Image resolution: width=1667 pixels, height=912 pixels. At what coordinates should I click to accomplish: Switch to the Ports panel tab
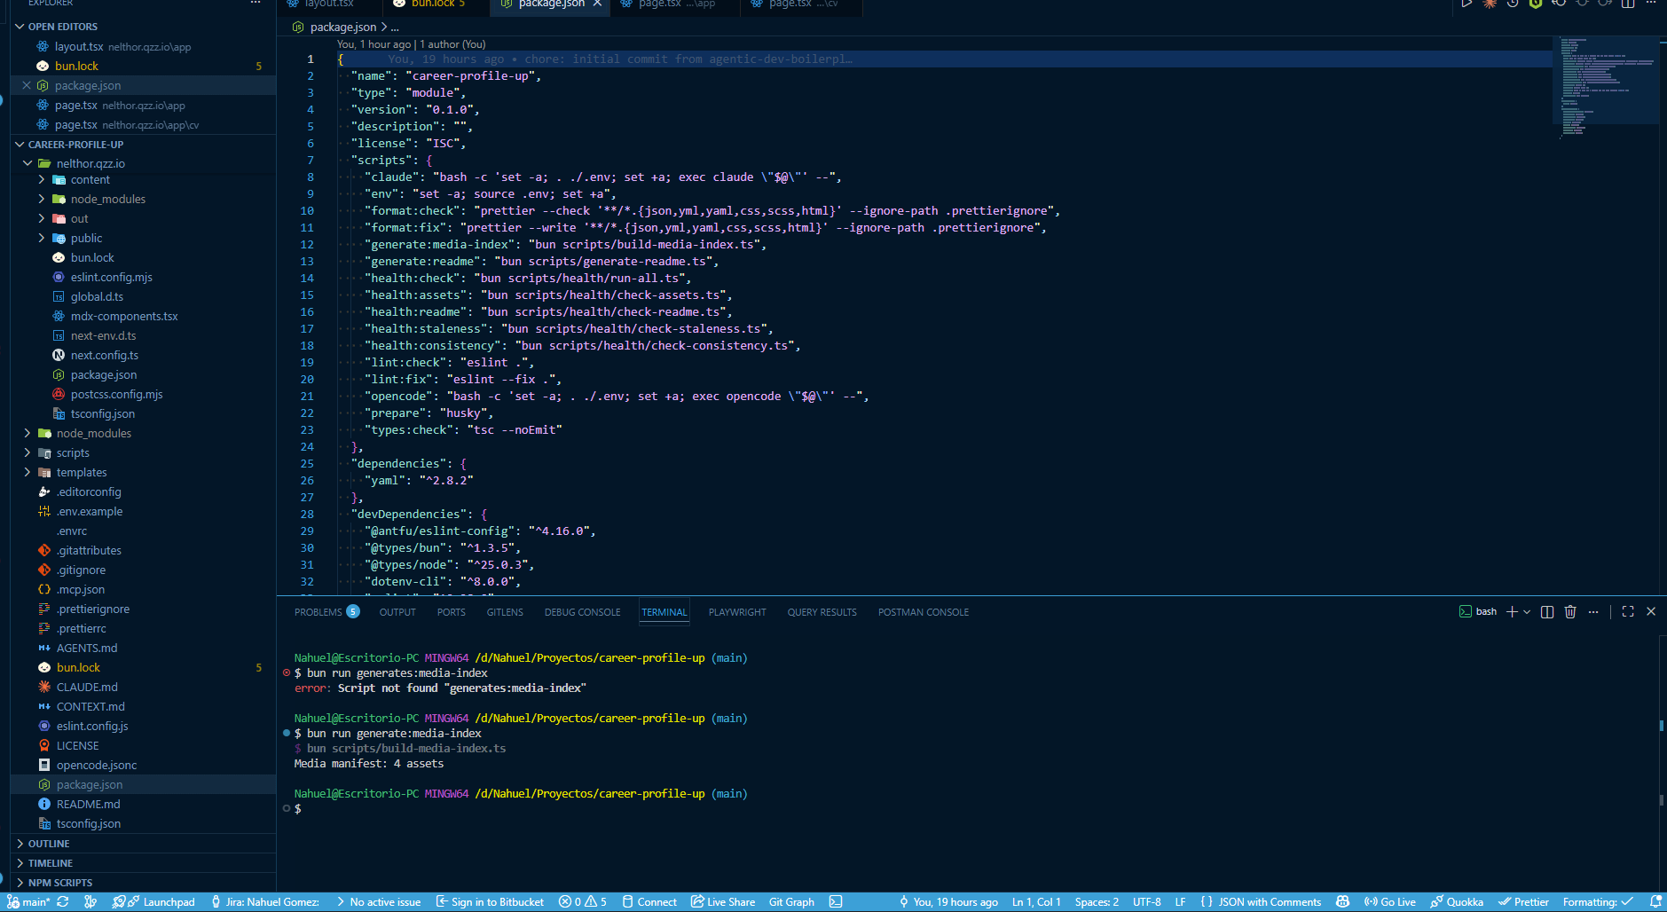451,612
